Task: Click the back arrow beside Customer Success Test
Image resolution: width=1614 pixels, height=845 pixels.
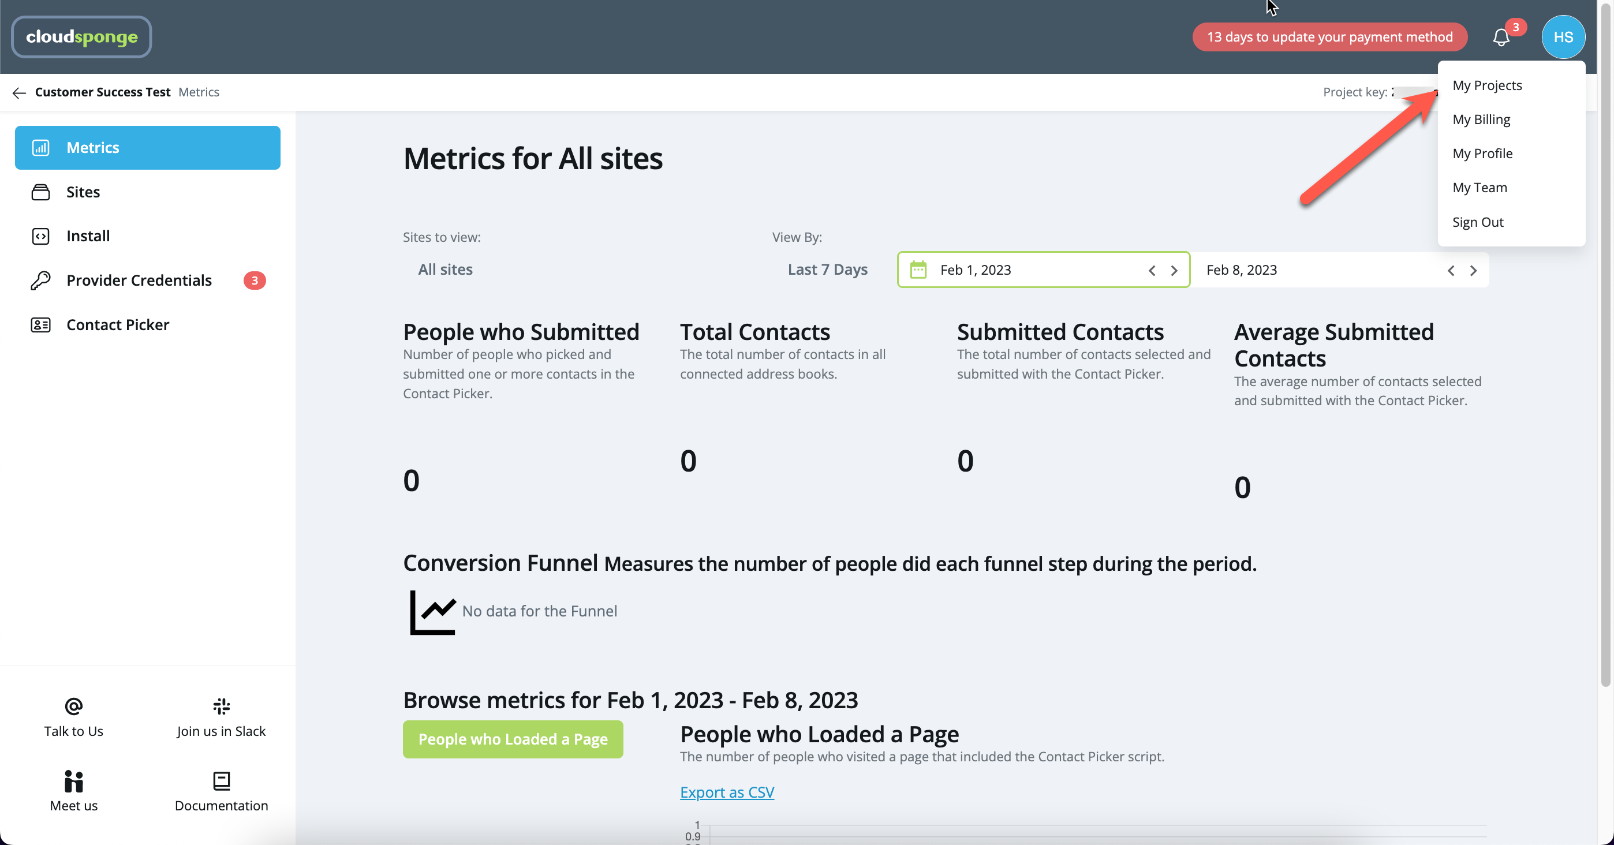Action: click(x=19, y=93)
